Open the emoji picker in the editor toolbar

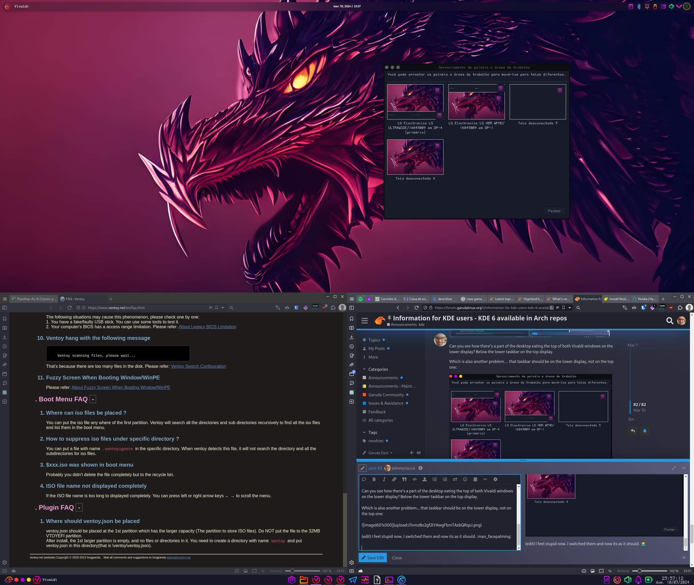pos(465,479)
